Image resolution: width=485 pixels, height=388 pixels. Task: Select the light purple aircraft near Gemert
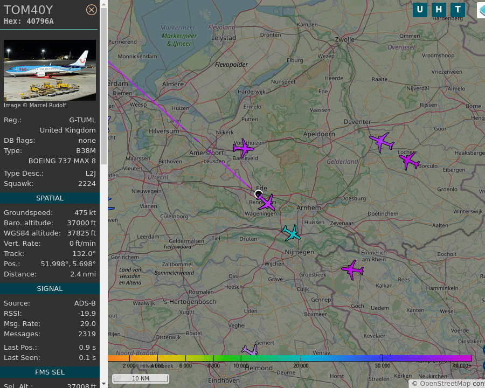[250, 350]
